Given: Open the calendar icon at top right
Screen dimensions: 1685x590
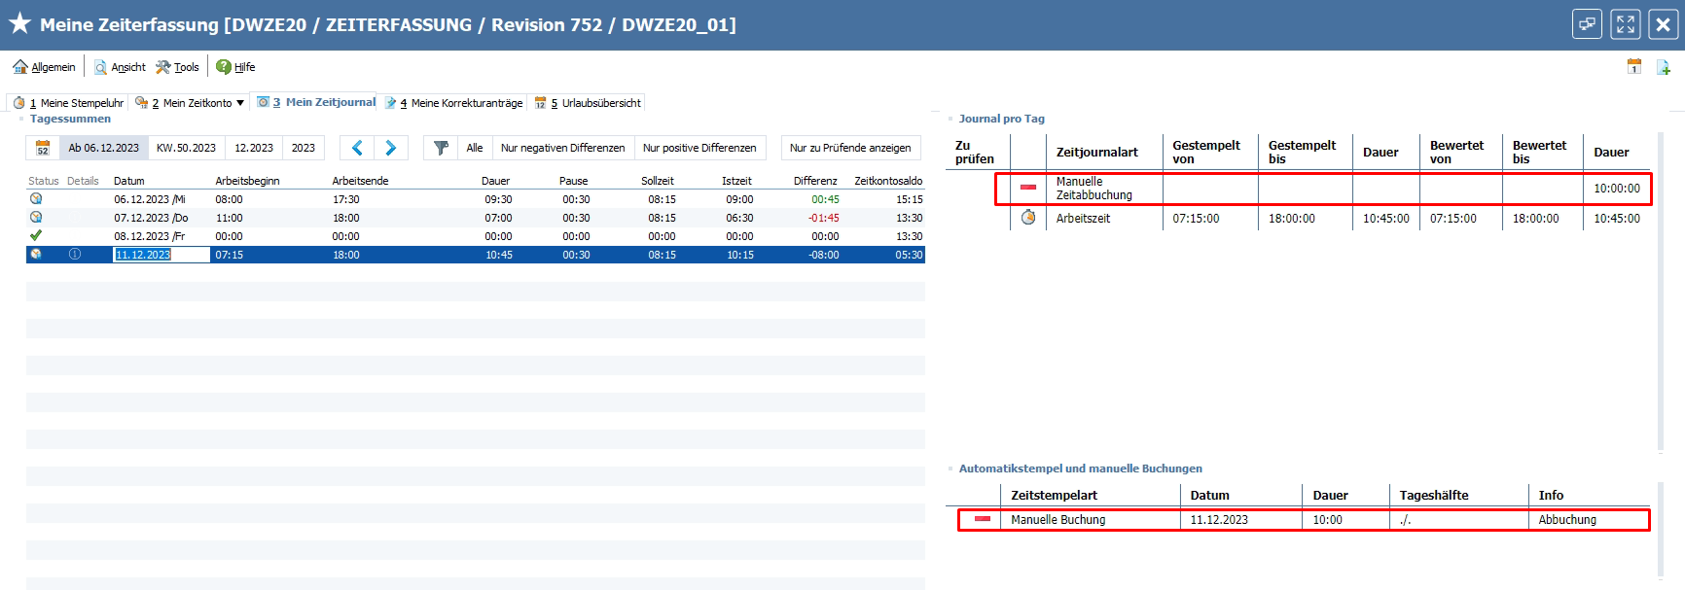Looking at the screenshot, I should 1634,66.
